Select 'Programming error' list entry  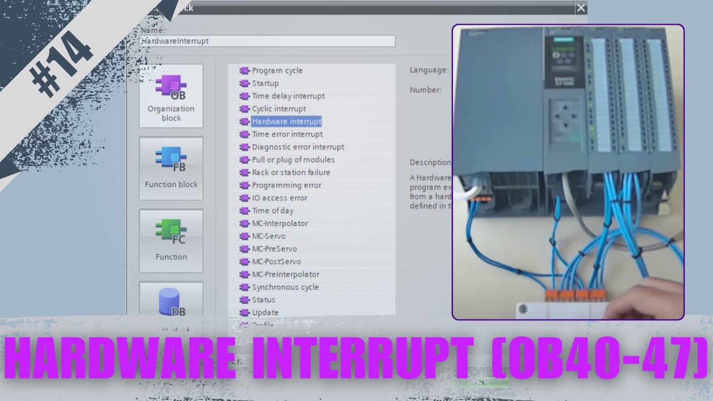(x=286, y=185)
